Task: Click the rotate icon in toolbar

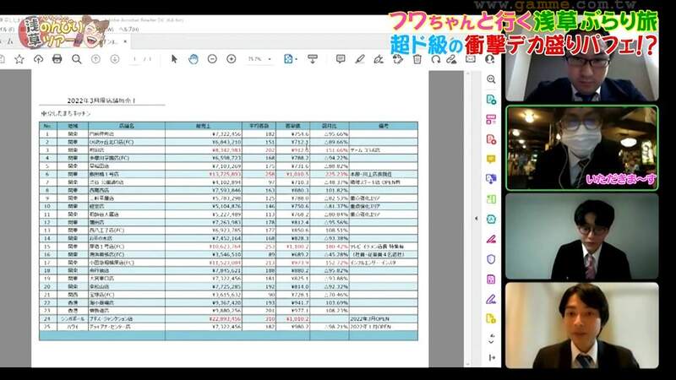Action: click(x=436, y=59)
